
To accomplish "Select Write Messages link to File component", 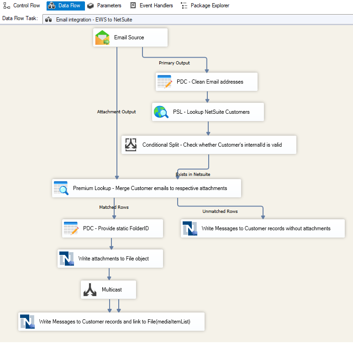I will point(111,322).
